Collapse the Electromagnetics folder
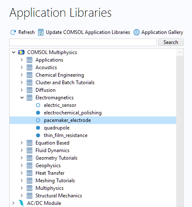The image size is (192, 207). [x=22, y=98]
